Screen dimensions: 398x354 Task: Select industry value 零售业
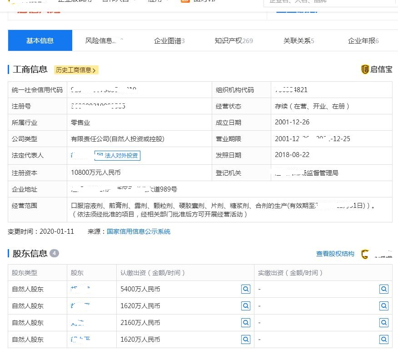[x=80, y=123]
